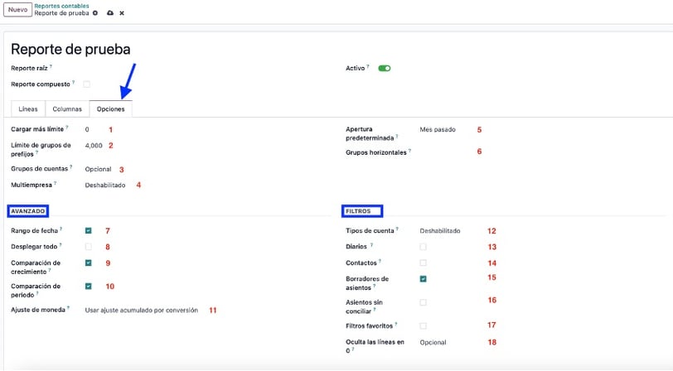Toggle the Activo switch off
This screenshot has width=673, height=371.
[x=384, y=68]
